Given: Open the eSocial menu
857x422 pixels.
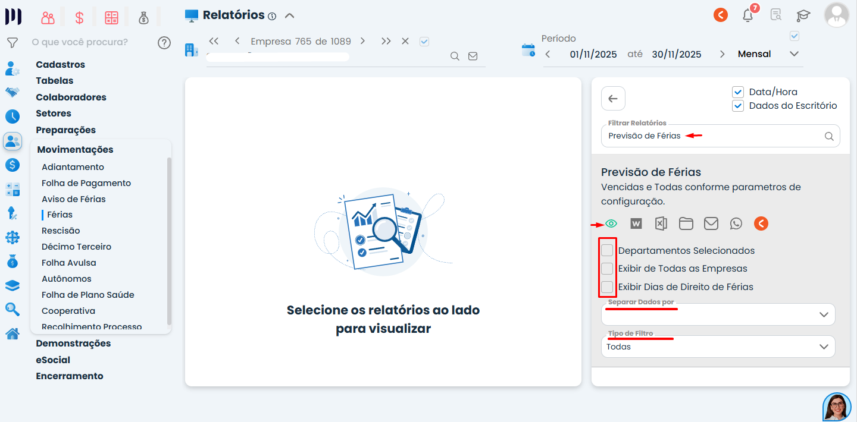Looking at the screenshot, I should 53,360.
